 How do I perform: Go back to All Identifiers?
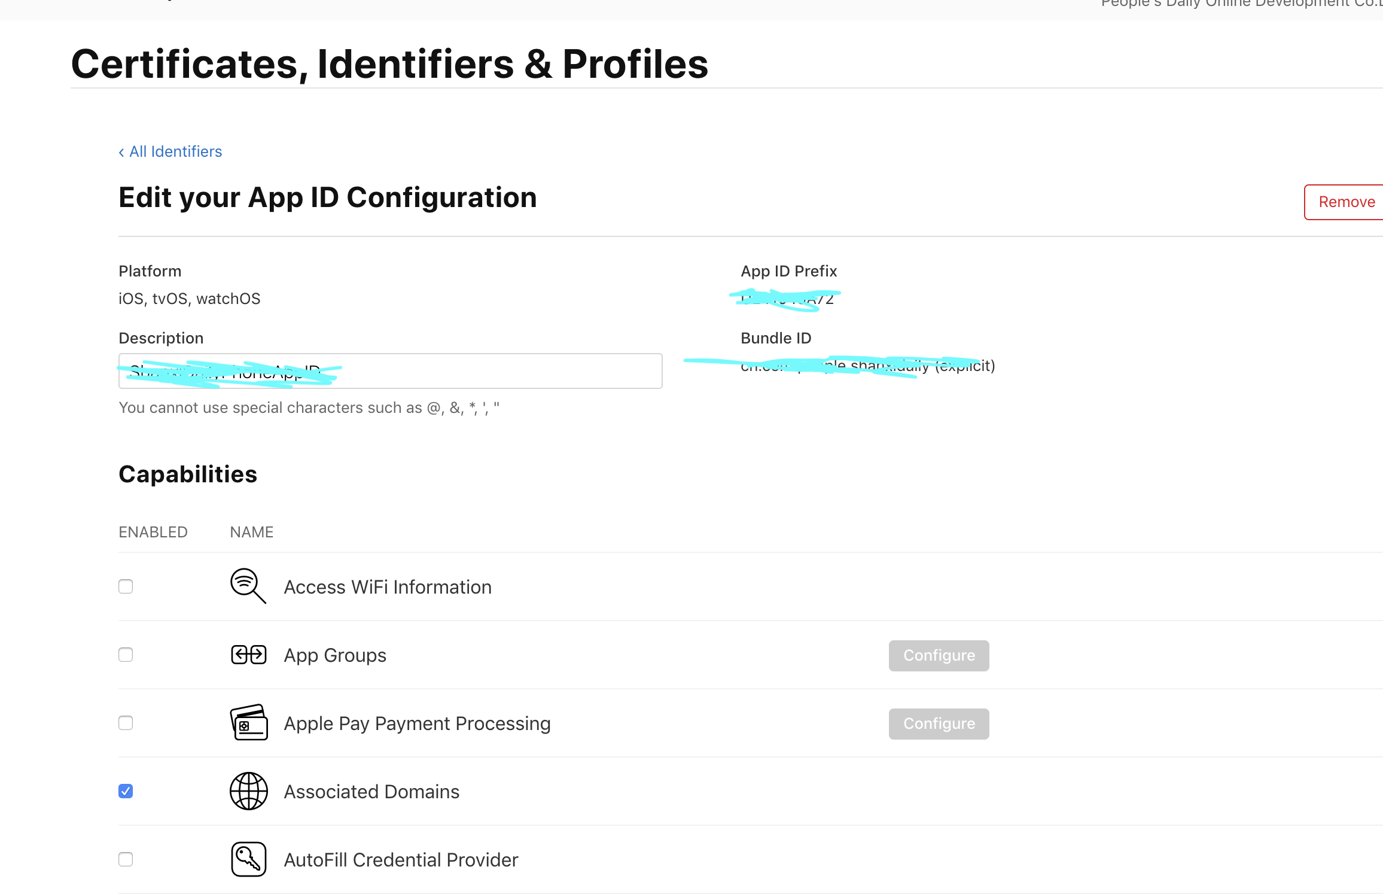point(170,151)
